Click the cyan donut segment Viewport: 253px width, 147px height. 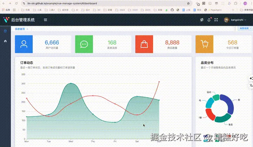(209, 103)
